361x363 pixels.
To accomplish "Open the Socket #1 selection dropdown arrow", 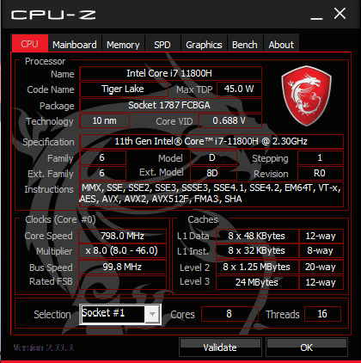I will (152, 315).
